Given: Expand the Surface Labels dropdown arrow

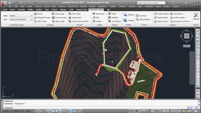Looking at the screenshot, I should pyautogui.click(x=186, y=18).
